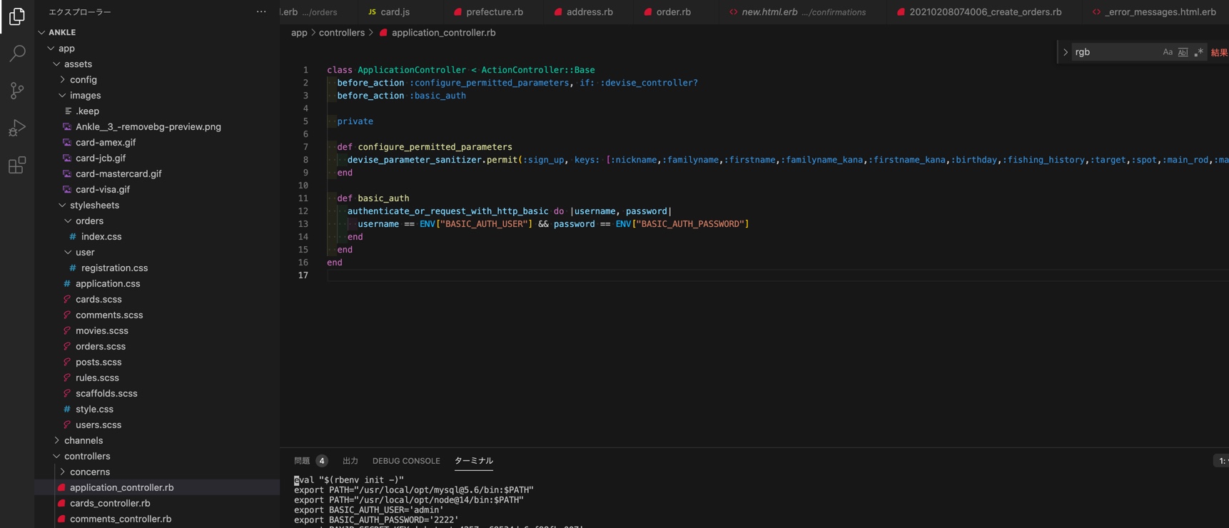The width and height of the screenshot is (1229, 528).
Task: Select the ターミナル (Terminal) panel tab
Action: (474, 461)
